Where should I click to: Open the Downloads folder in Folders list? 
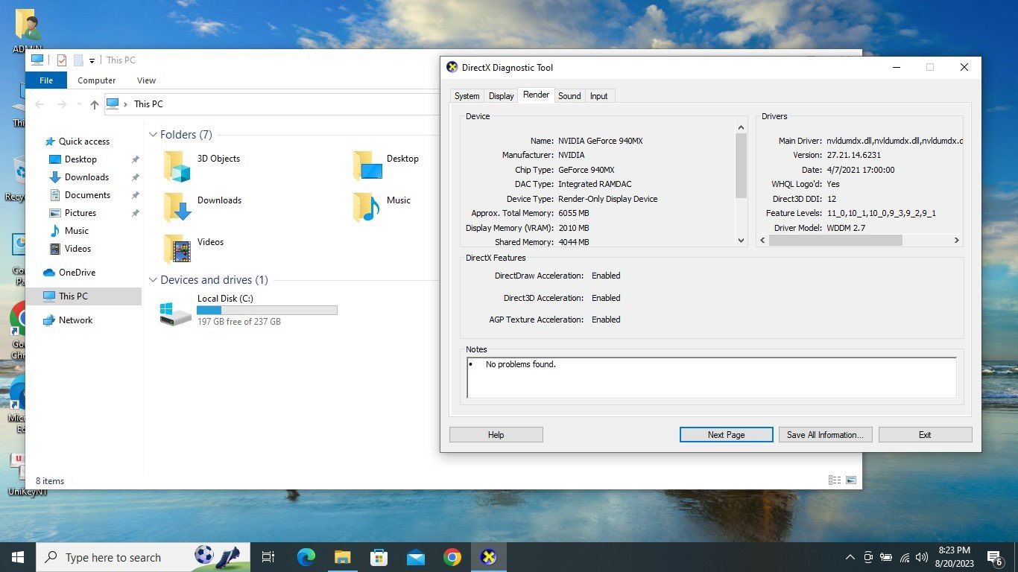click(177, 207)
